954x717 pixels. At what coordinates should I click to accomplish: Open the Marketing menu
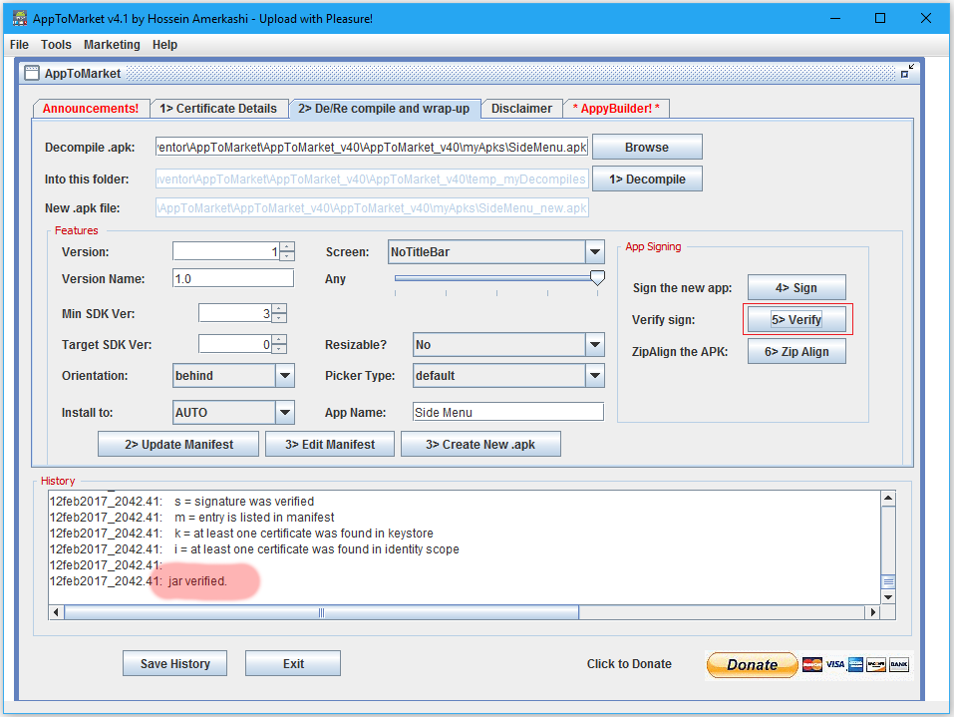pyautogui.click(x=112, y=45)
